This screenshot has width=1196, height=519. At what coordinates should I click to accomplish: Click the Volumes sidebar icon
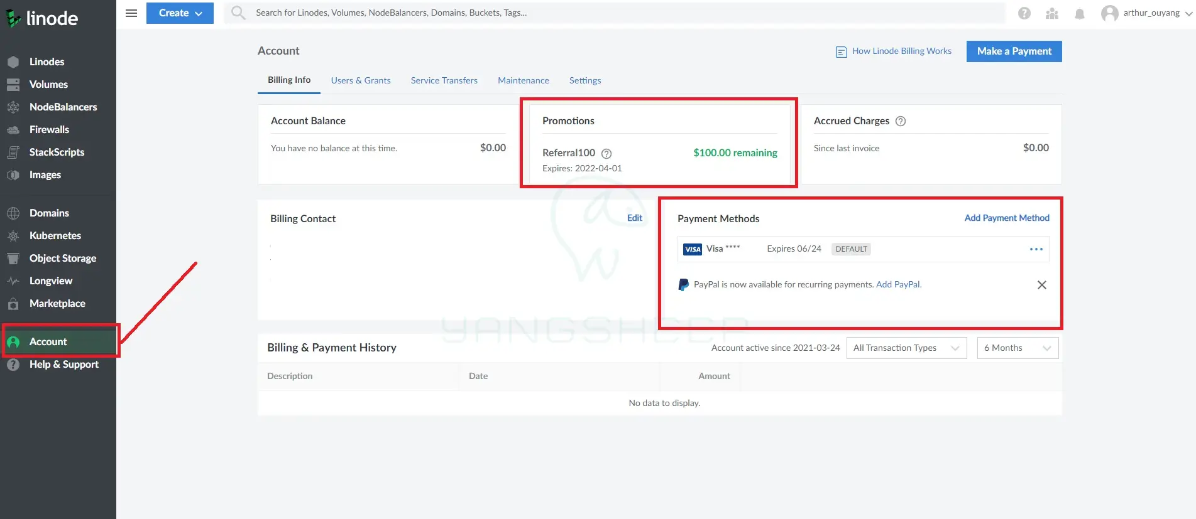pyautogui.click(x=13, y=84)
